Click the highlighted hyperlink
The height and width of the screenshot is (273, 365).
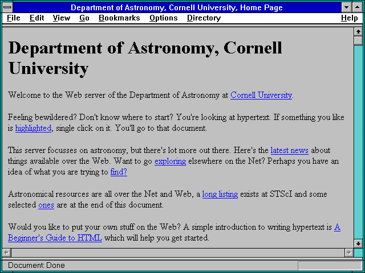[33, 128]
